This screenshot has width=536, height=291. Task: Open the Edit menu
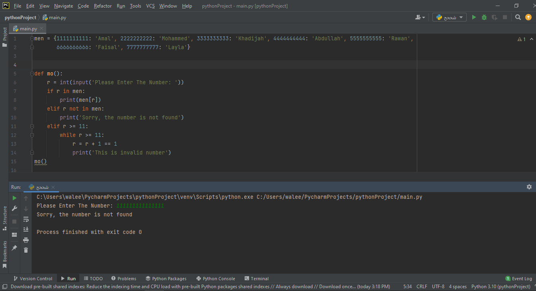click(x=30, y=6)
